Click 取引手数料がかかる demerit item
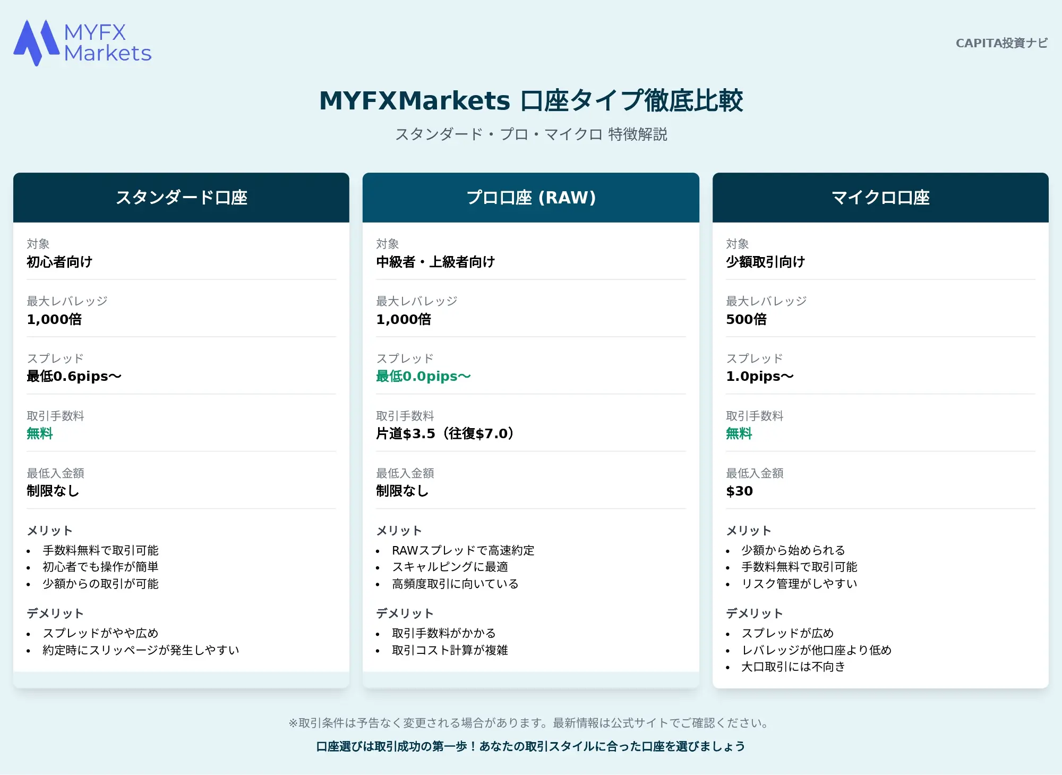Image resolution: width=1062 pixels, height=775 pixels. pos(444,633)
